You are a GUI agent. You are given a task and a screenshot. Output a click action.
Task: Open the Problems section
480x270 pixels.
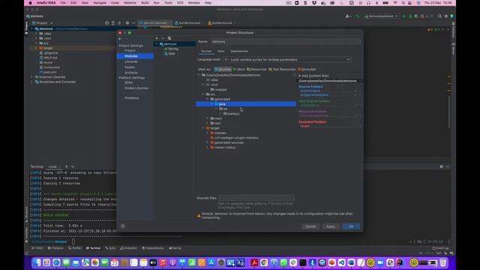pos(132,98)
